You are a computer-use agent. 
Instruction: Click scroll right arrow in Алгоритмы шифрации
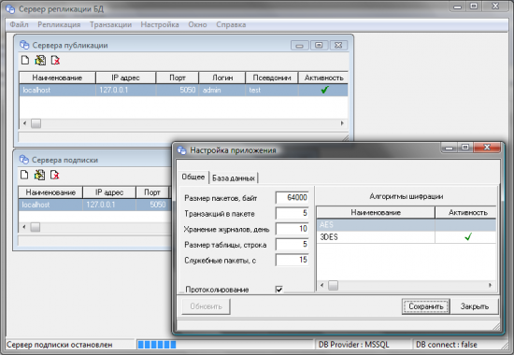(491, 286)
